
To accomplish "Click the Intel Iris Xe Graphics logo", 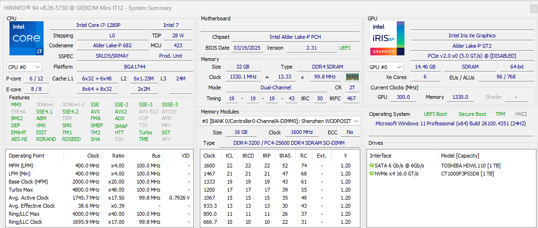I will pyautogui.click(x=388, y=38).
